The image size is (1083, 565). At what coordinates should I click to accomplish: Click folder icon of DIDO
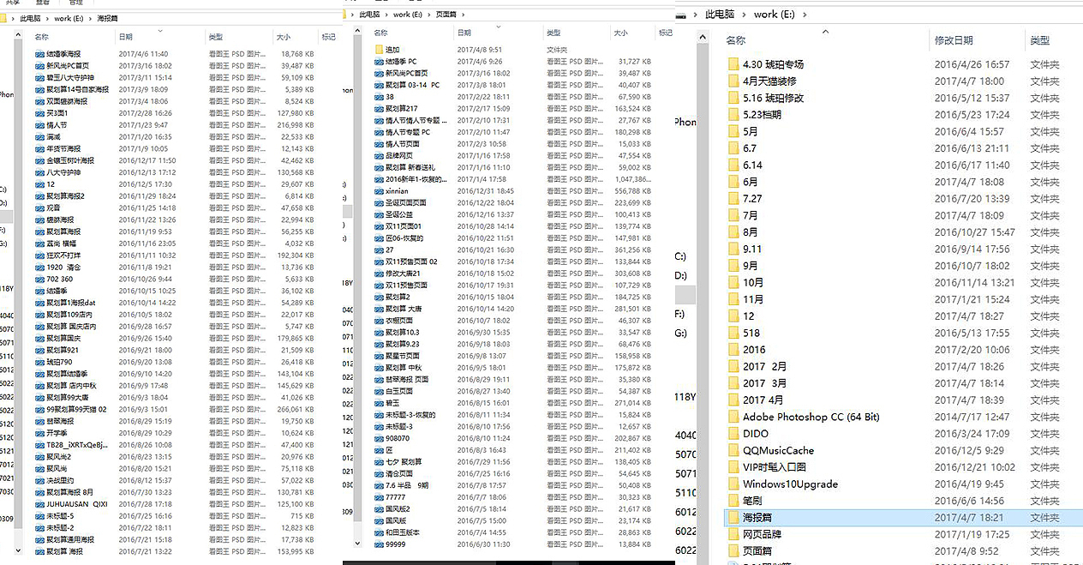(x=733, y=434)
